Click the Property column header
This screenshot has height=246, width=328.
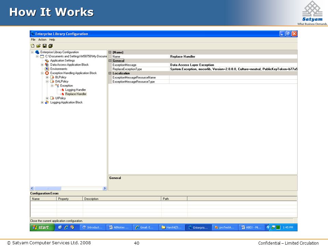coord(70,199)
